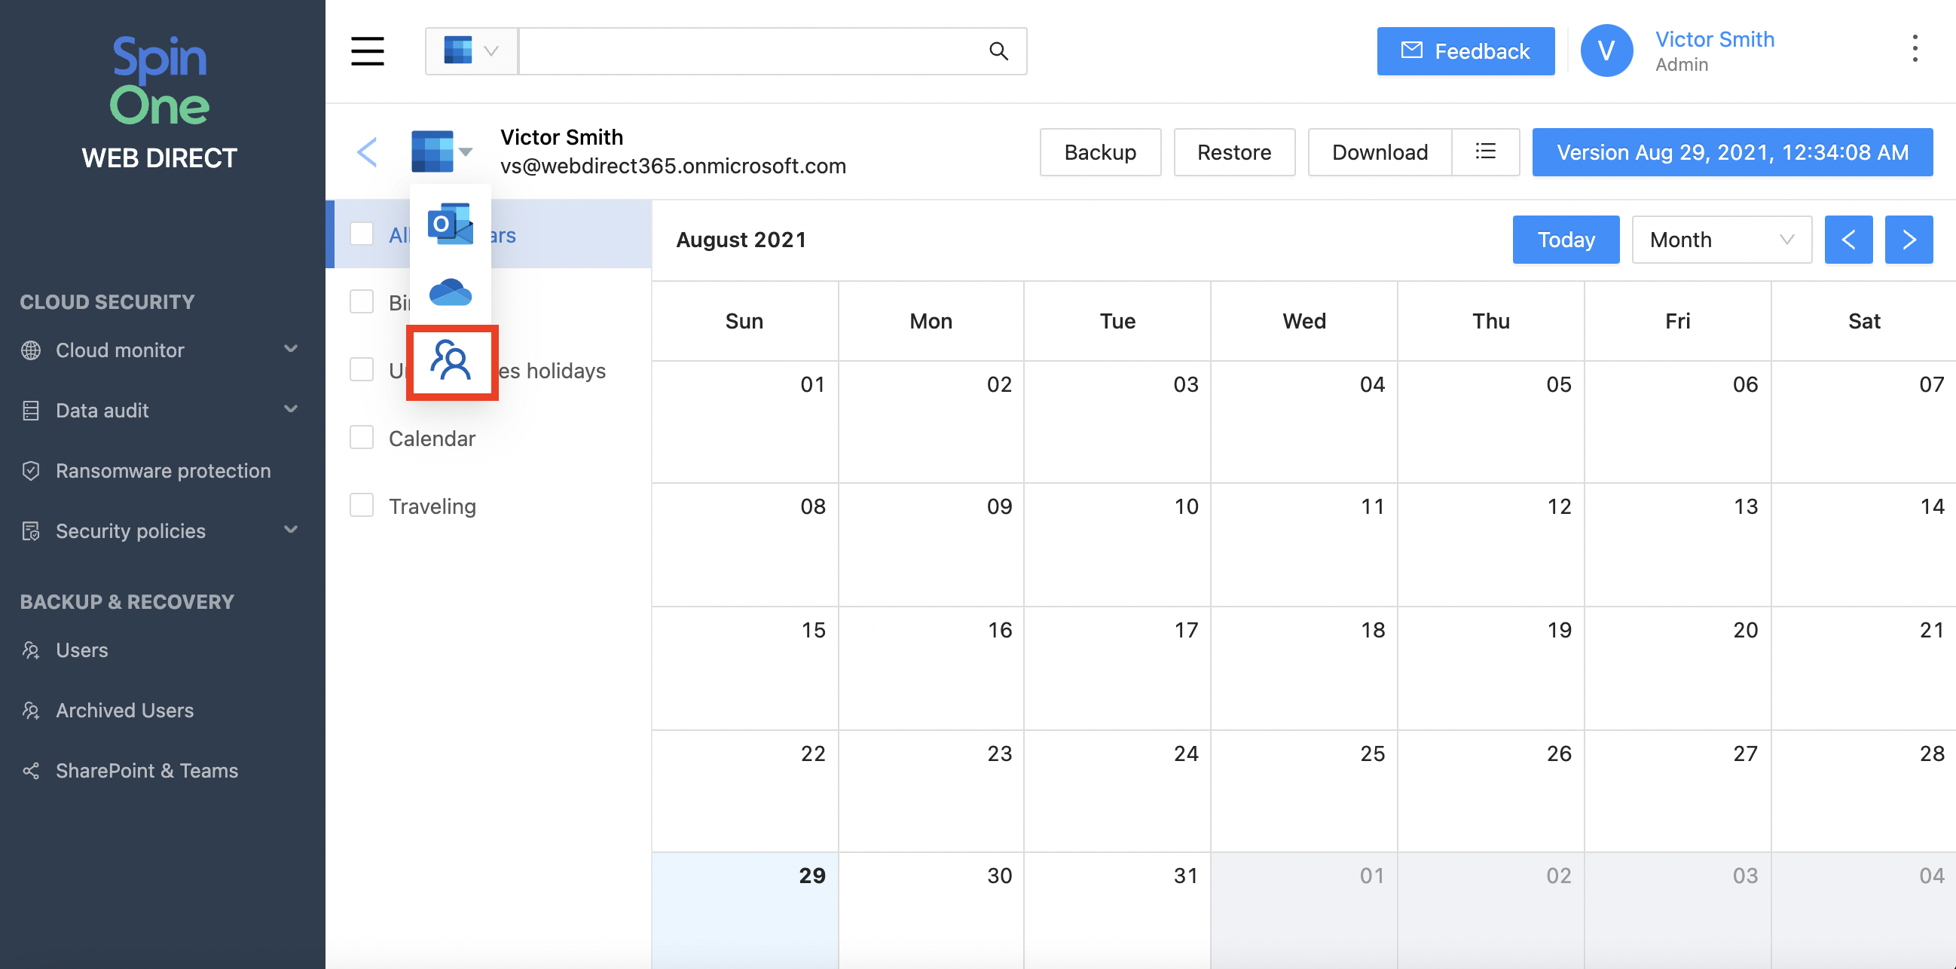Select the OneDrive cloud icon

tap(451, 292)
